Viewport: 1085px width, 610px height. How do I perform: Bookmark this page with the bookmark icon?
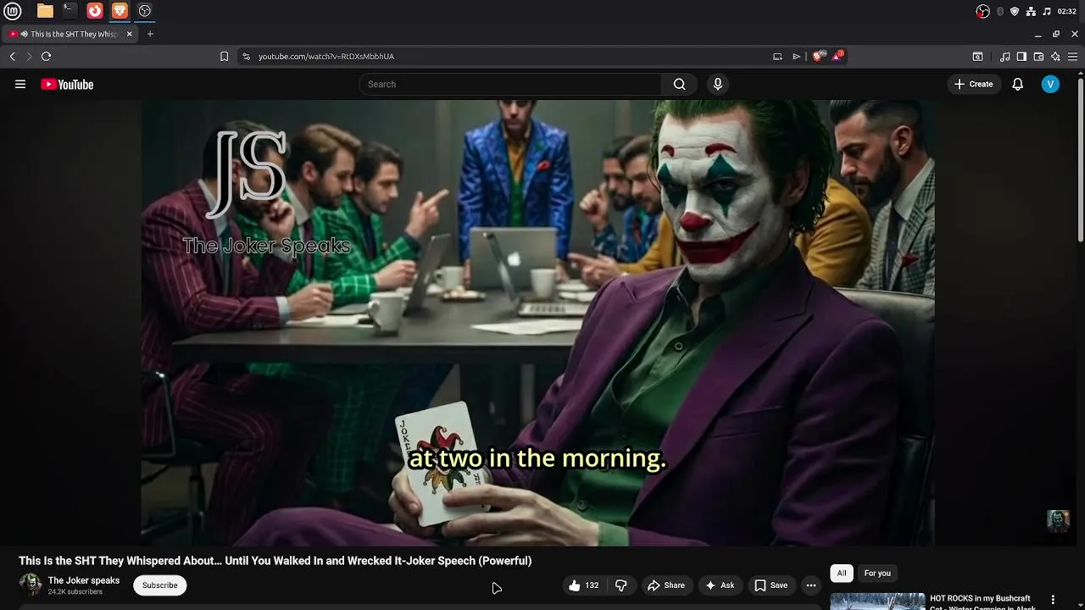point(224,56)
